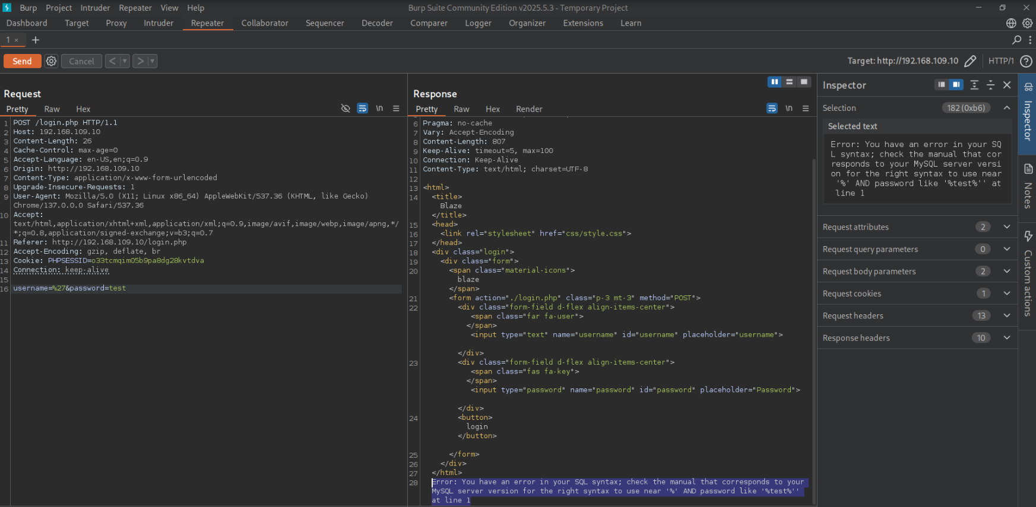Close the Inspector panel
1036x507 pixels.
pos(1007,85)
